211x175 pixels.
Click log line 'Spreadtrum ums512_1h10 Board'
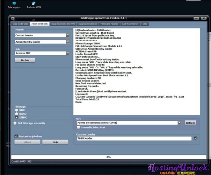[95, 33]
